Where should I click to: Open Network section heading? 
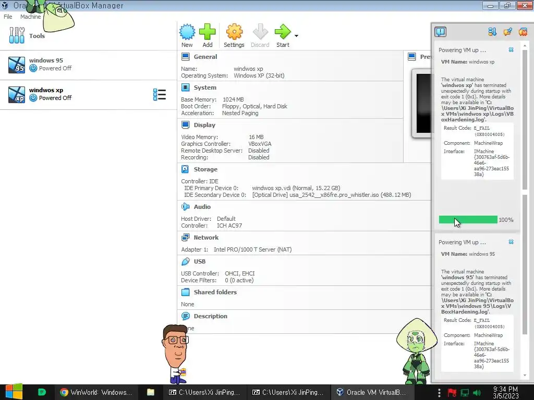(206, 238)
